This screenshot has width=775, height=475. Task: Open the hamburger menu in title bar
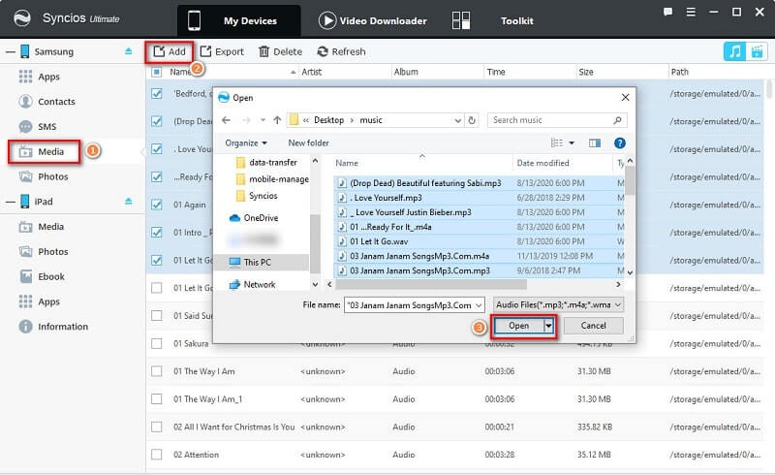(x=691, y=12)
